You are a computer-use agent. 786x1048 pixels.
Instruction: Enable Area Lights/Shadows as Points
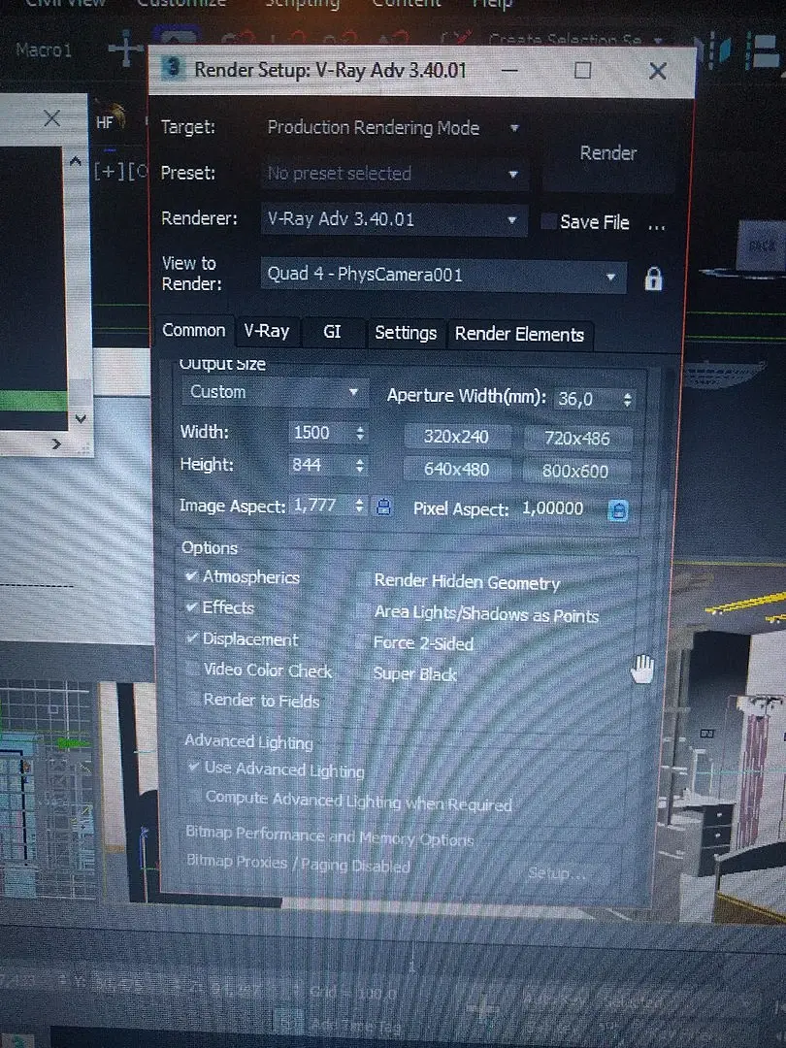pyautogui.click(x=363, y=611)
